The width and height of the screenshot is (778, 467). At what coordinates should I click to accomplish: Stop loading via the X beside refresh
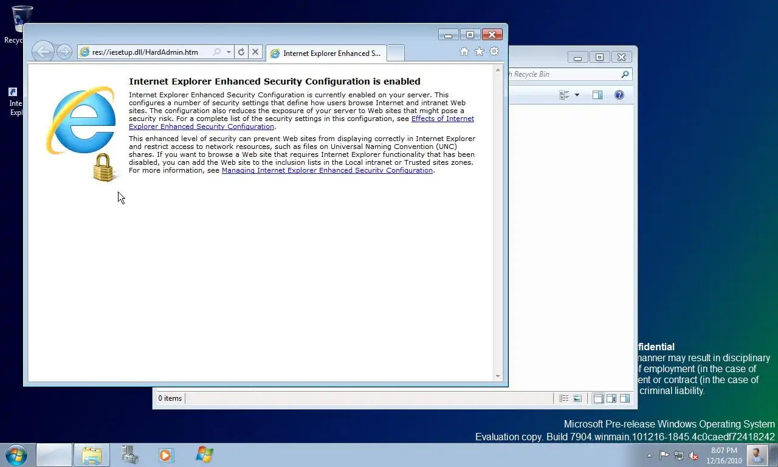(x=255, y=52)
